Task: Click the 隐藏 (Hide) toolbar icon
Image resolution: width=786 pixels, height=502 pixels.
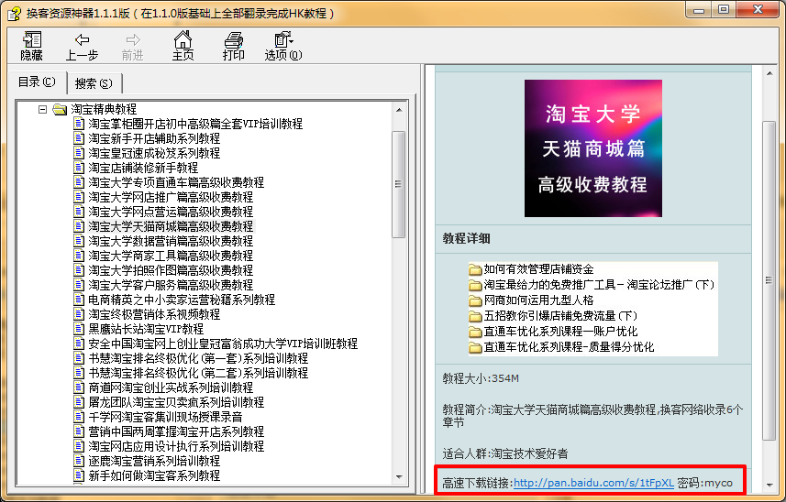Action: (31, 46)
